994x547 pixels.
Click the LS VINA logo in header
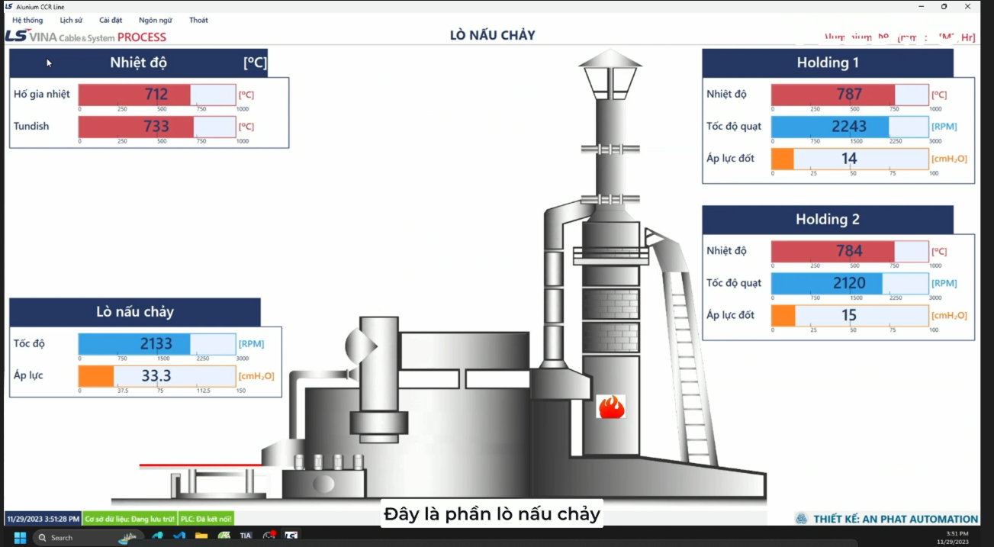17,37
